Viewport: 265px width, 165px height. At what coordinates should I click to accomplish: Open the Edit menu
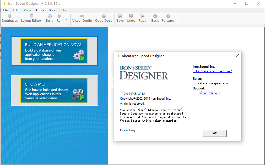coord(16,10)
